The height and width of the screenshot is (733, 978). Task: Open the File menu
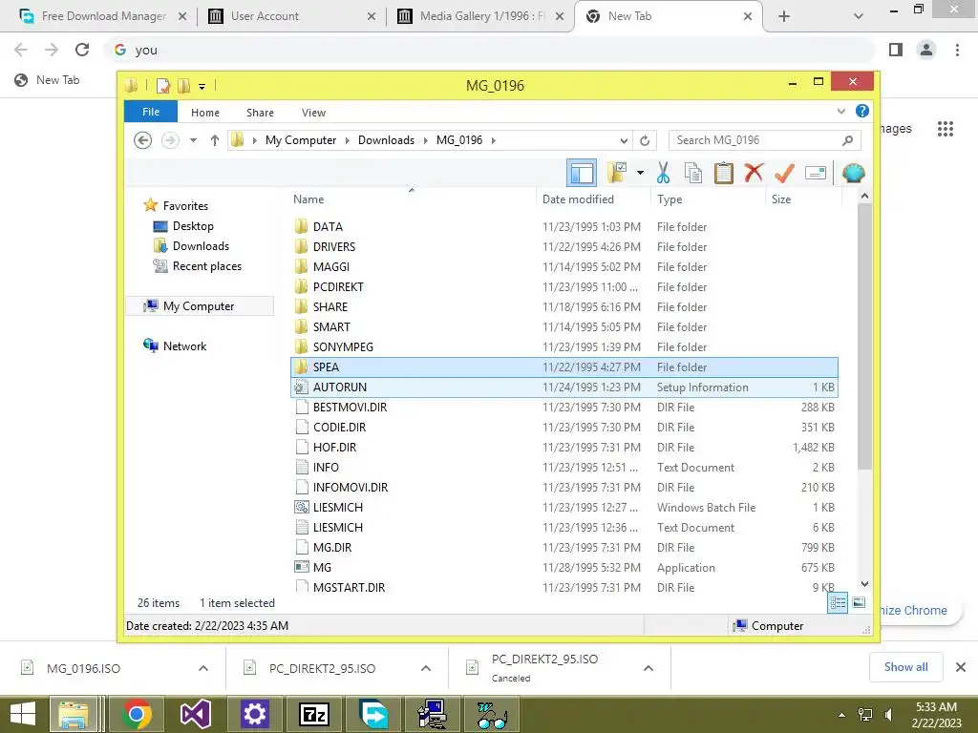tap(151, 112)
